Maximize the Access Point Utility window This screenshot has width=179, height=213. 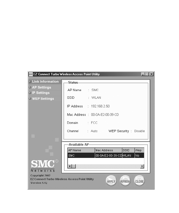click(x=147, y=74)
